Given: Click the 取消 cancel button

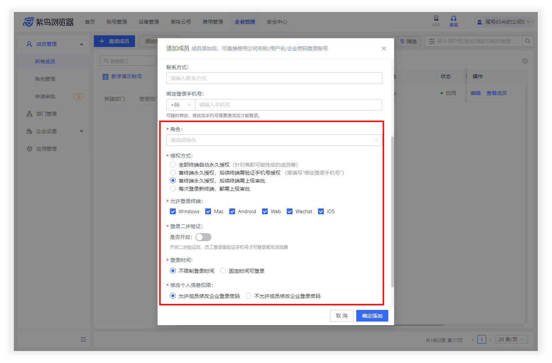Looking at the screenshot, I should [x=341, y=316].
